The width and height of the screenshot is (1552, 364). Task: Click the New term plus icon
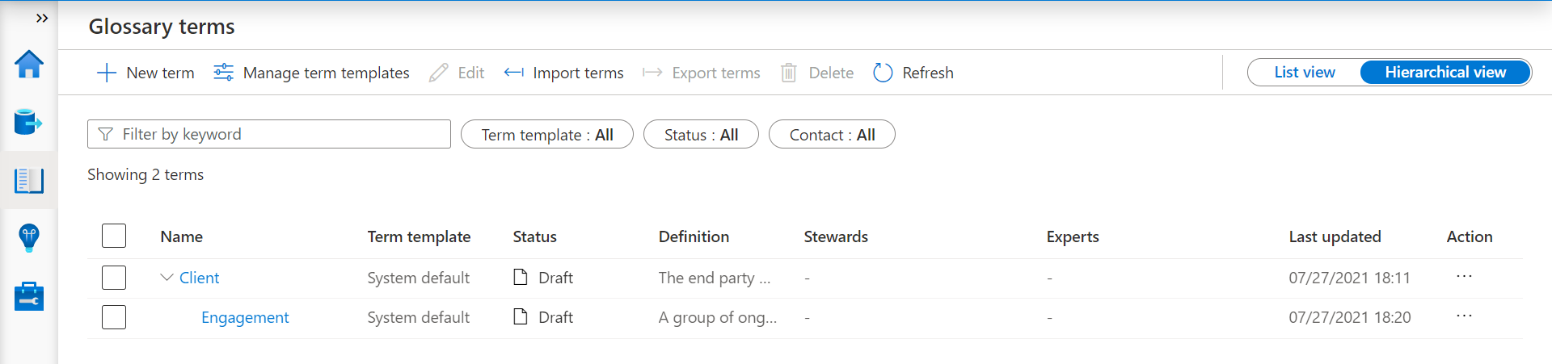click(x=107, y=73)
